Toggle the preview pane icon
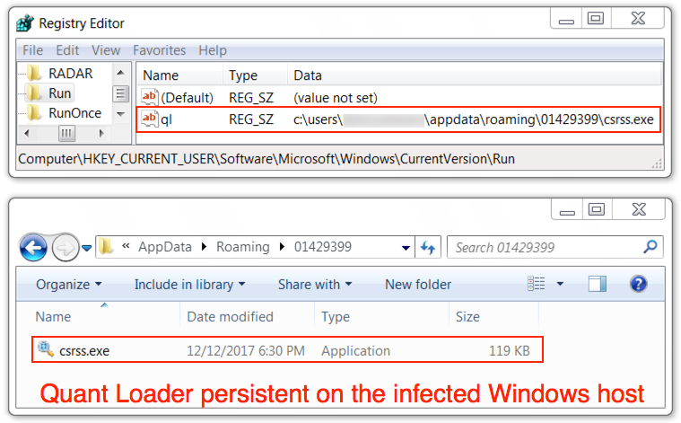Viewport: 681px width, 423px height. tap(598, 284)
